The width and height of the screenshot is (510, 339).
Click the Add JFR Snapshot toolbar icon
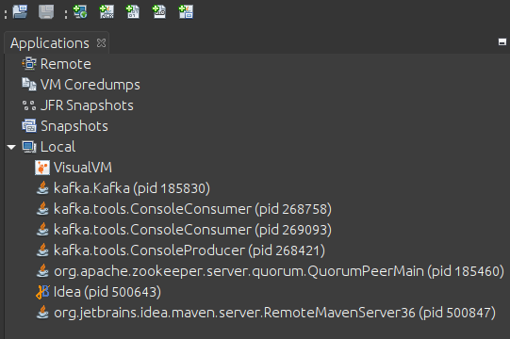coord(159,11)
